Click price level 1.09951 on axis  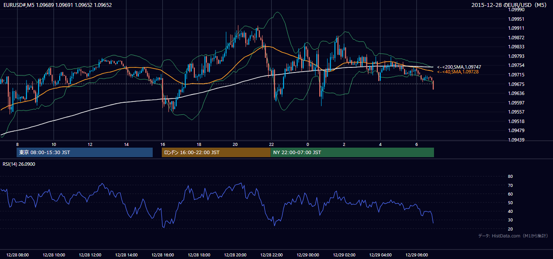[516, 19]
